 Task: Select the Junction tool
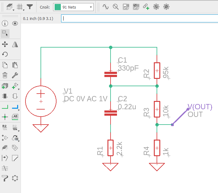[x=5, y=117]
